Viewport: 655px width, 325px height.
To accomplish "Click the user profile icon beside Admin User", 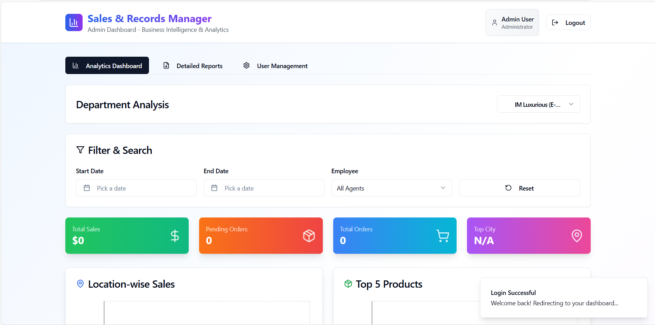I will 495,22.
